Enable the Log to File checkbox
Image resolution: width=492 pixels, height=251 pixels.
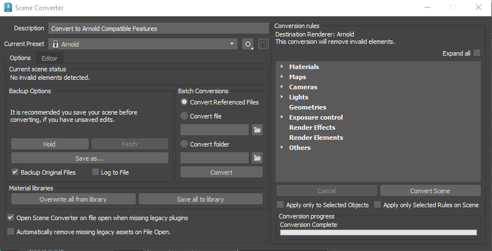pos(95,172)
